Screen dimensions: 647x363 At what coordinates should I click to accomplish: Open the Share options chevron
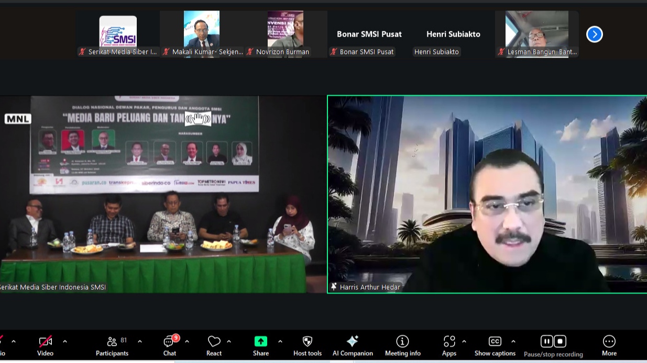click(280, 341)
